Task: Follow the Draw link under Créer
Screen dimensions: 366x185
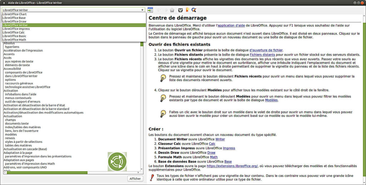Action: [x=212, y=152]
